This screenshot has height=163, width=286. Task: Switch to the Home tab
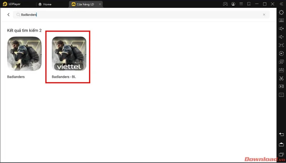pos(45,4)
